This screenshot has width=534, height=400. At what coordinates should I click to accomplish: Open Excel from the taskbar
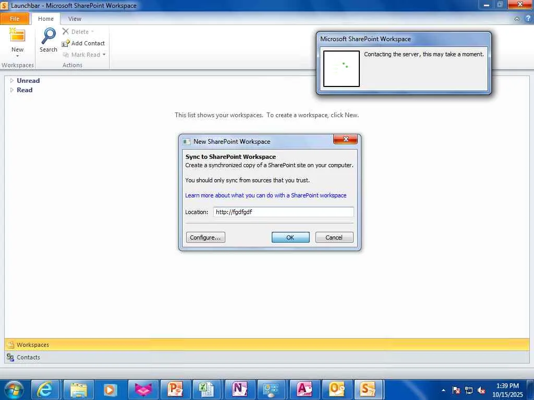(x=207, y=390)
